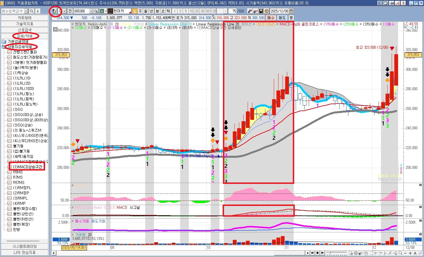Open the dropdown arrow next to 주
Screen dimensions: 424x257
click(65, 11)
